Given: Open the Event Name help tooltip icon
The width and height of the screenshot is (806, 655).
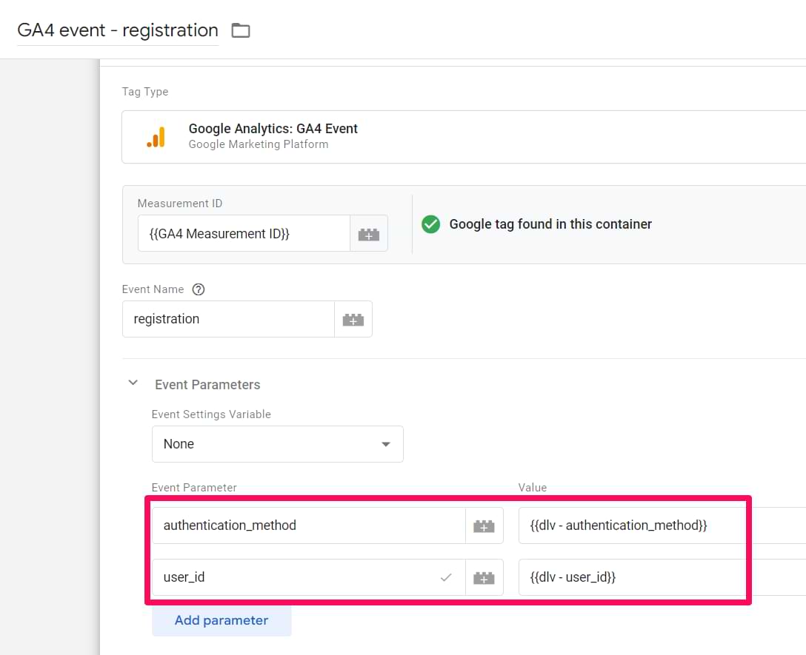Looking at the screenshot, I should (x=198, y=289).
